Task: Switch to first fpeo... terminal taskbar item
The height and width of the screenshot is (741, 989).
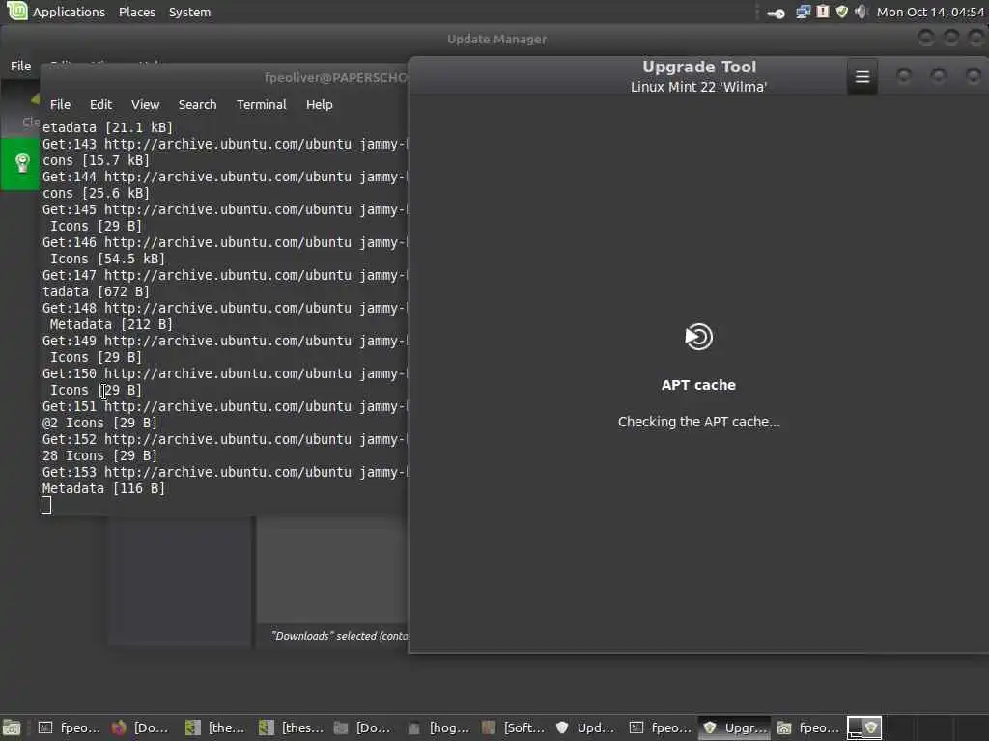Action: (70, 728)
